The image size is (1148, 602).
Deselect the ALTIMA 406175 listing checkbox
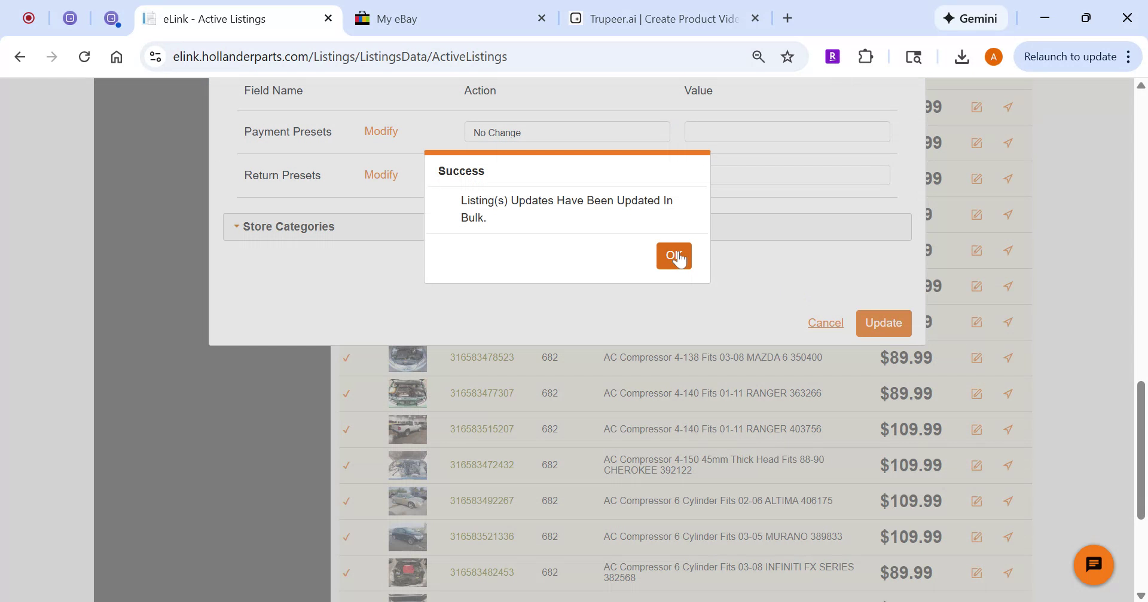tap(347, 501)
